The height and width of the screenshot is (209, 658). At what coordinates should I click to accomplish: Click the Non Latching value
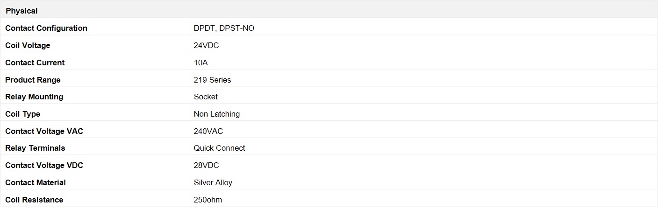216,114
